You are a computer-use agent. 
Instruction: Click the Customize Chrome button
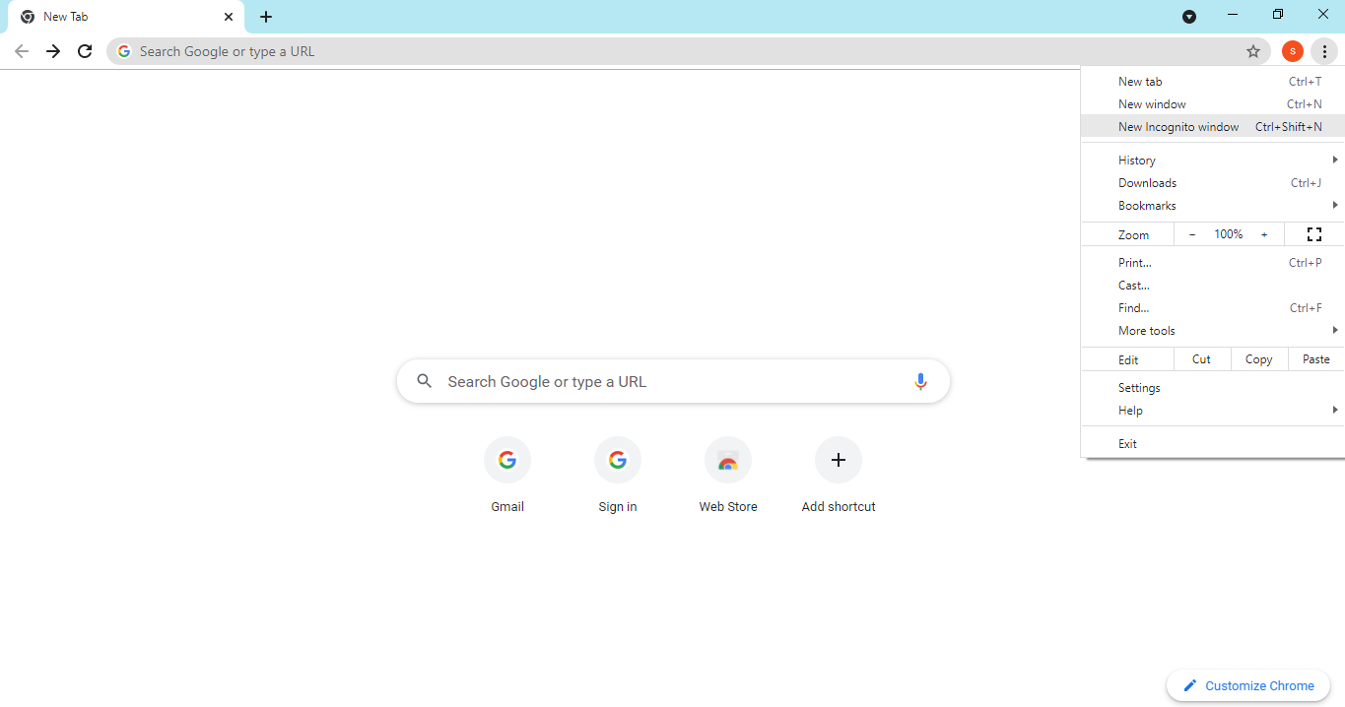(1248, 685)
